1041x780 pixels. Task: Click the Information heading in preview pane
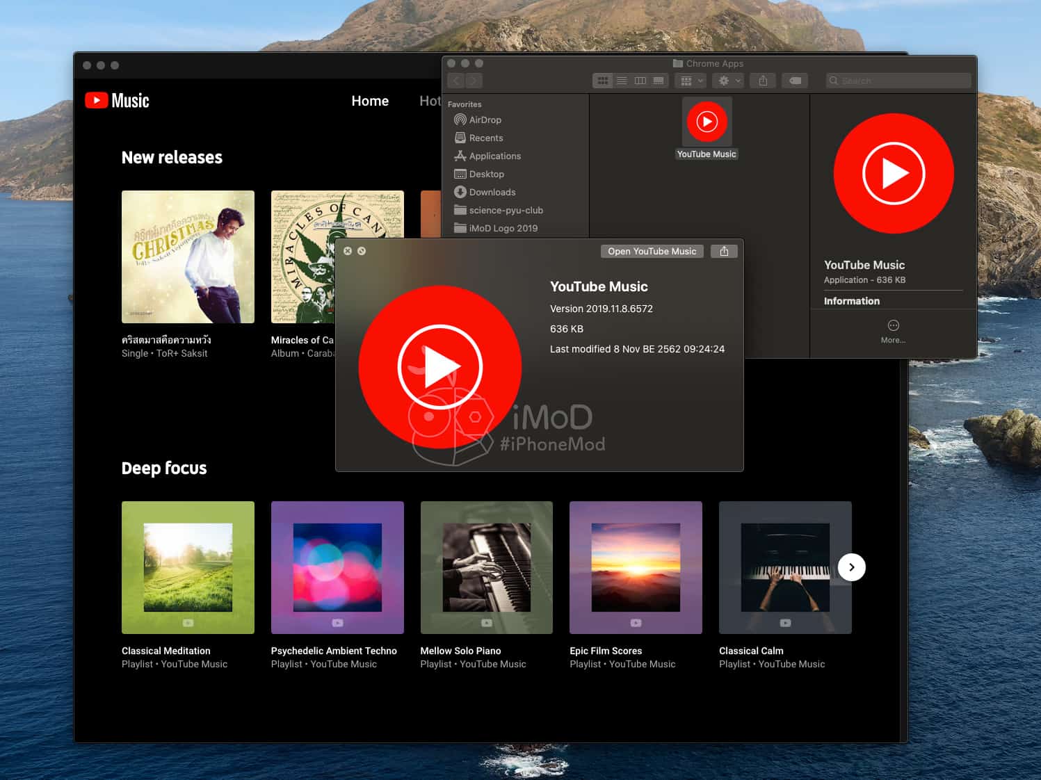pyautogui.click(x=852, y=301)
